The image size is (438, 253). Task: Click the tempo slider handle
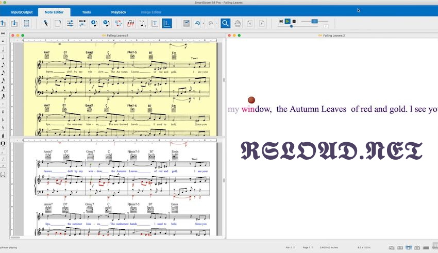(314, 21)
